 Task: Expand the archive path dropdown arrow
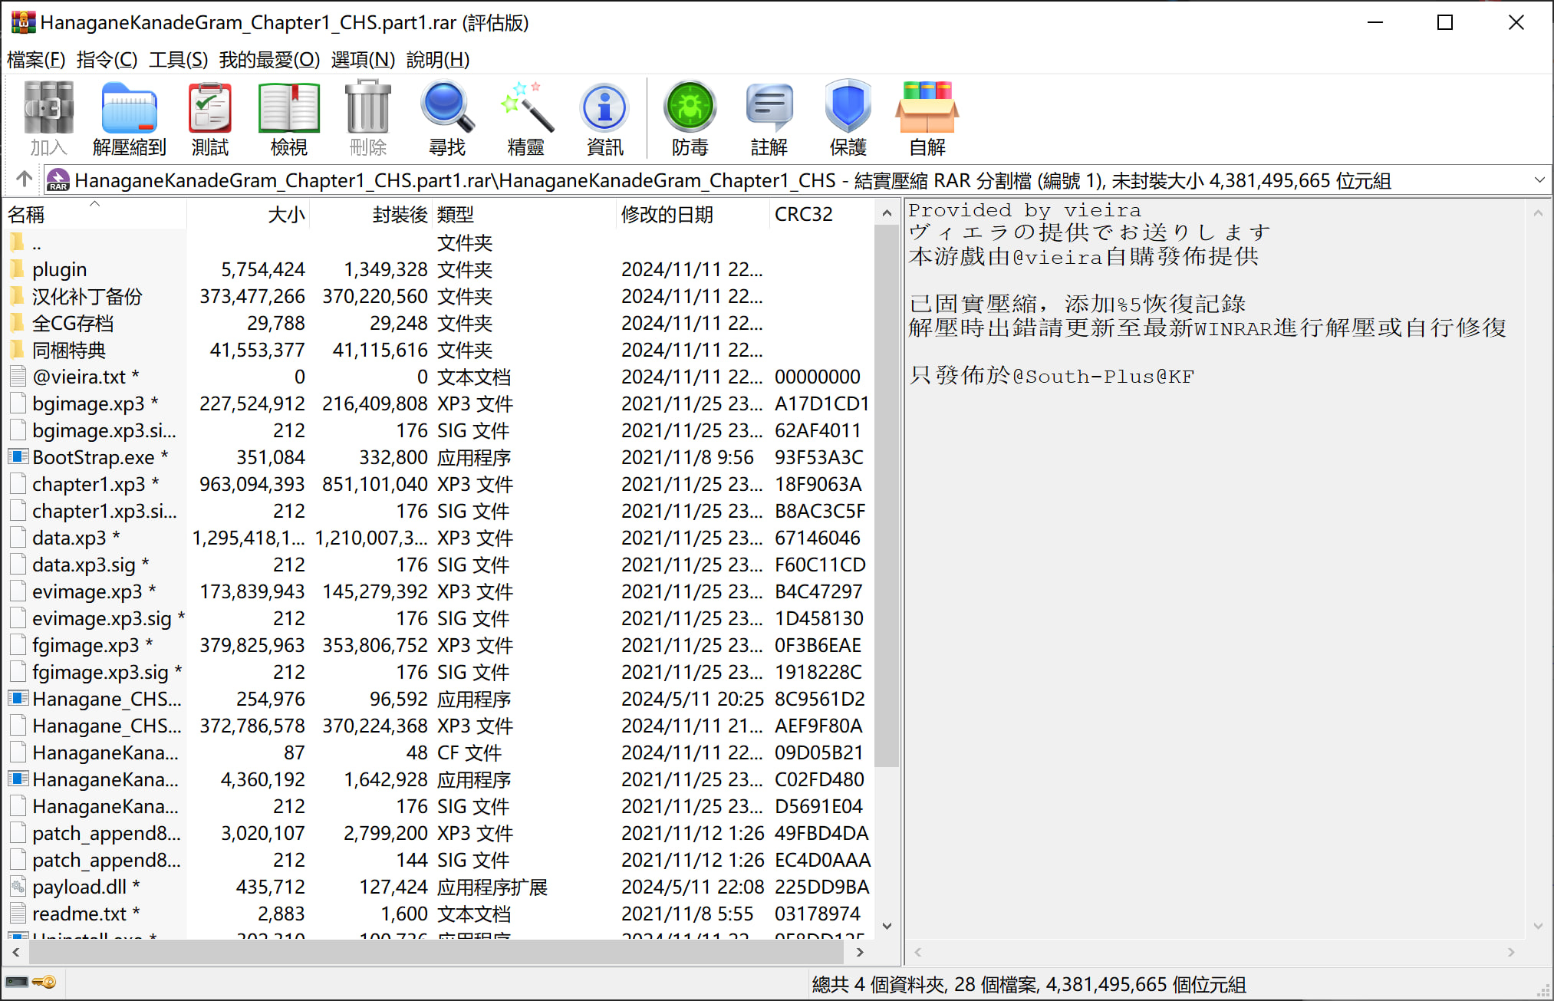coord(1539,180)
